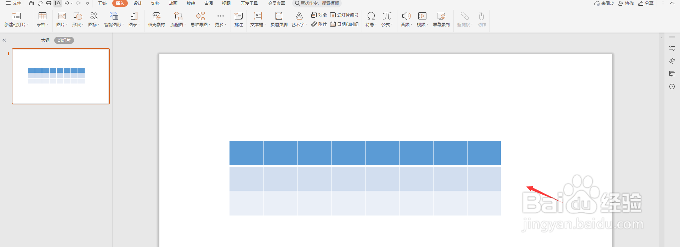680x247 pixels.
Task: Open the 思维导图 mind map tool
Action: click(x=200, y=19)
